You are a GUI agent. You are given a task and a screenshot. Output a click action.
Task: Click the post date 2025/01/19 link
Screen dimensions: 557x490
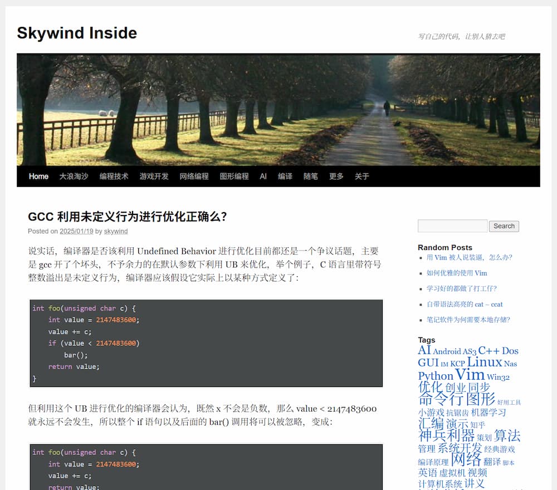point(76,231)
